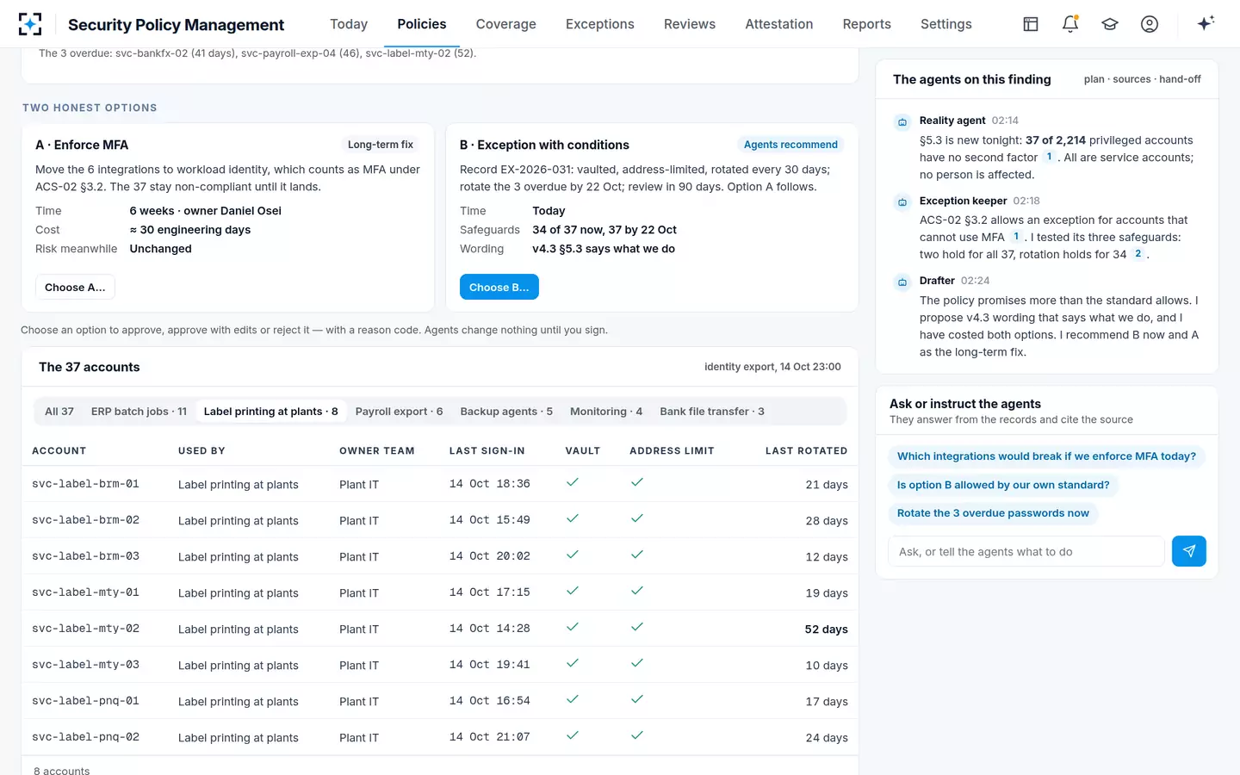The height and width of the screenshot is (775, 1240).
Task: Switch to the Attestation tab
Action: coord(779,24)
